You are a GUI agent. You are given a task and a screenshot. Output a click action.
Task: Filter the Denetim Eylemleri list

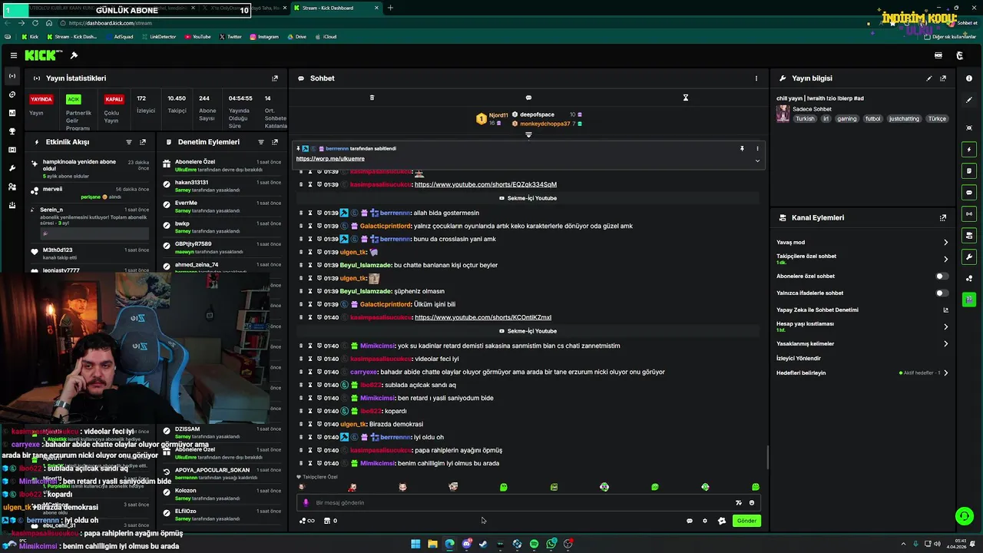[x=261, y=142]
